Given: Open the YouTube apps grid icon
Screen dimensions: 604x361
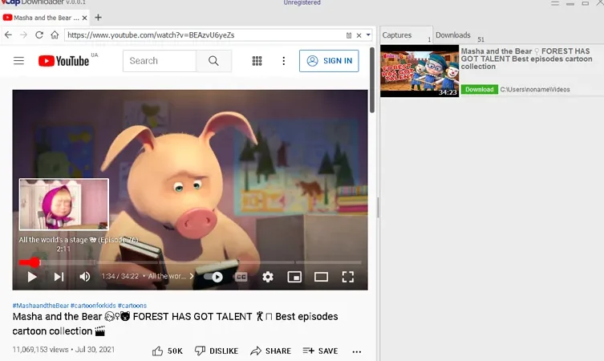Looking at the screenshot, I should [257, 61].
